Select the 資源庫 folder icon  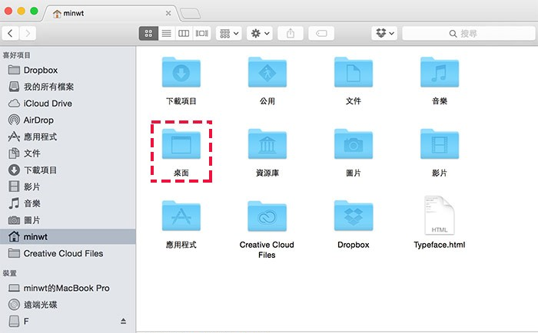[267, 144]
